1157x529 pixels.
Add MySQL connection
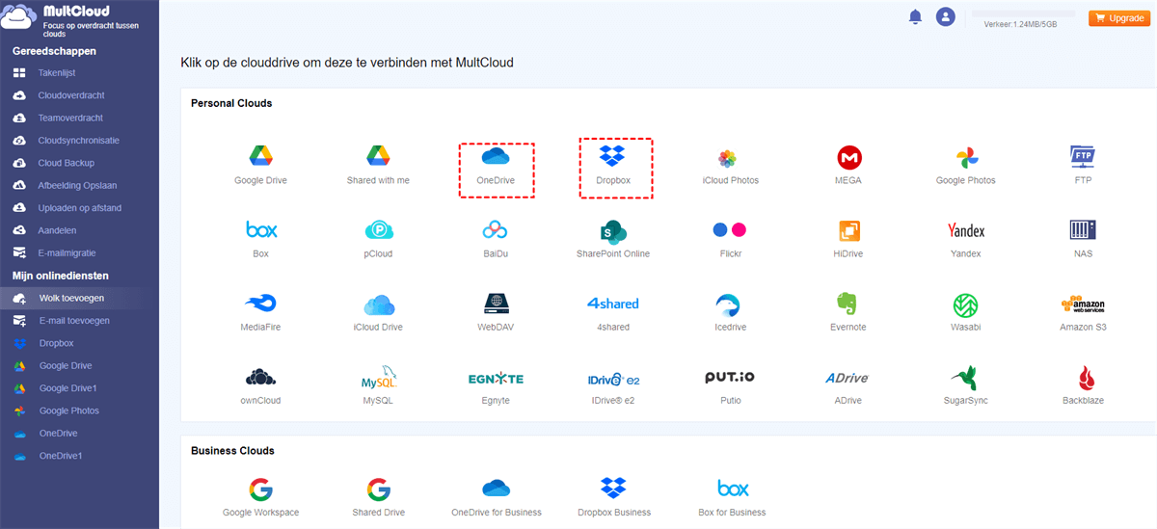(378, 385)
